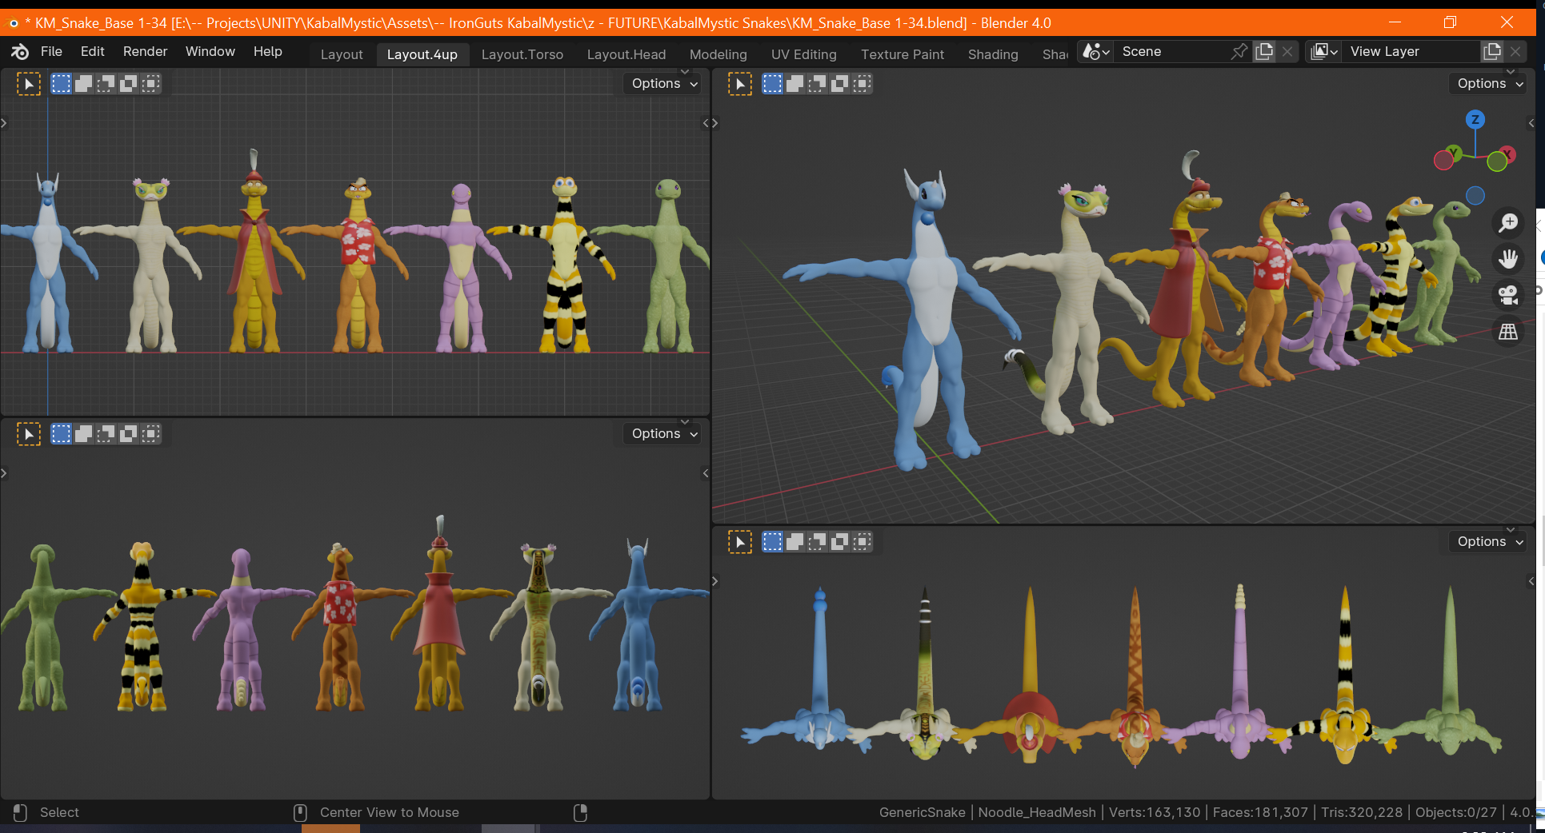Enable Intersect selection mode in top-view viewport

point(862,542)
